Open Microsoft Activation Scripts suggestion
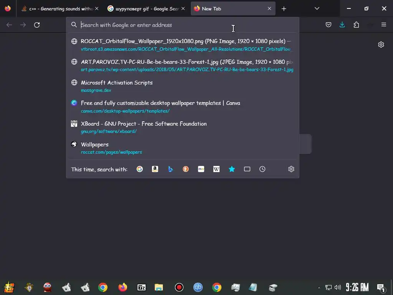The image size is (393, 295). point(182,86)
